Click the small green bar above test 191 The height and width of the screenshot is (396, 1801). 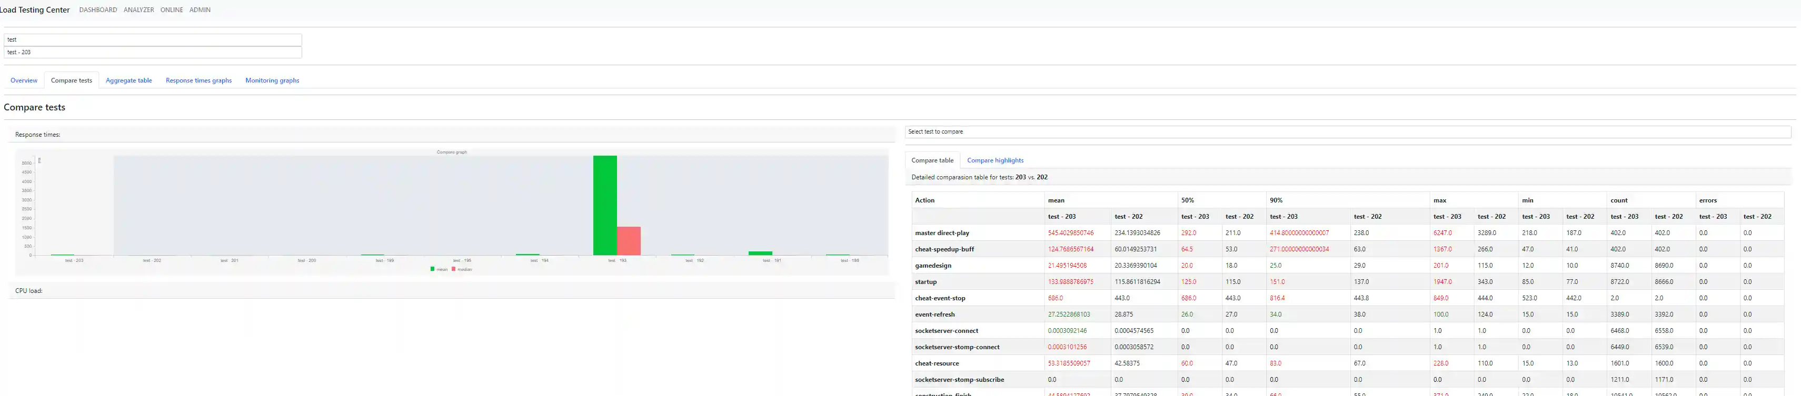tap(760, 253)
